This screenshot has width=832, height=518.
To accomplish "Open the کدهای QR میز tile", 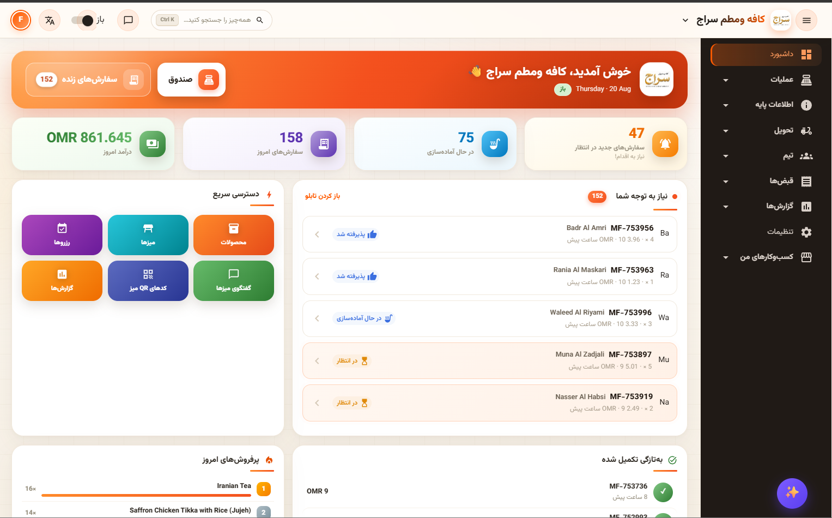I will (148, 281).
